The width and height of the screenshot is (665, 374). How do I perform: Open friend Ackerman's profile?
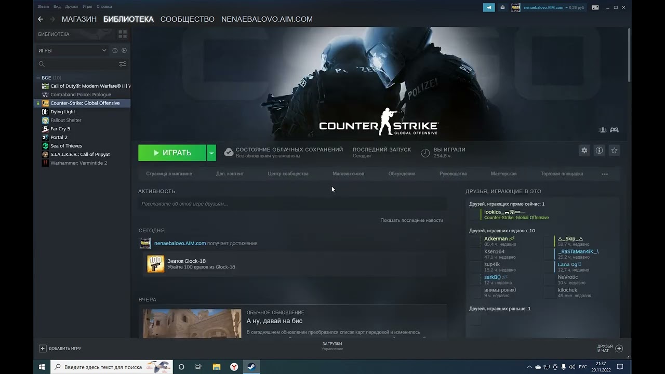point(496,239)
